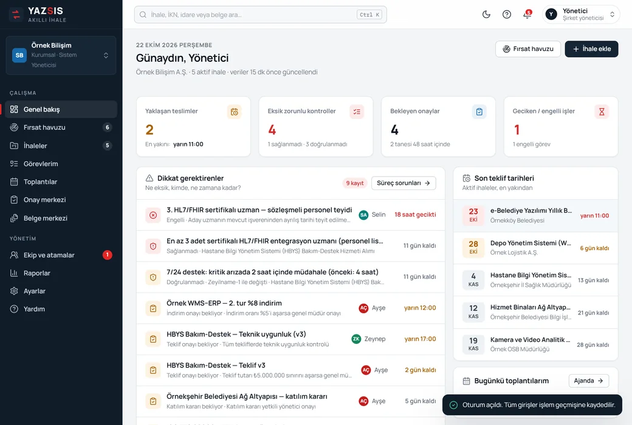Open Belge merkezi in sidebar
The height and width of the screenshot is (425, 632).
[61, 218]
